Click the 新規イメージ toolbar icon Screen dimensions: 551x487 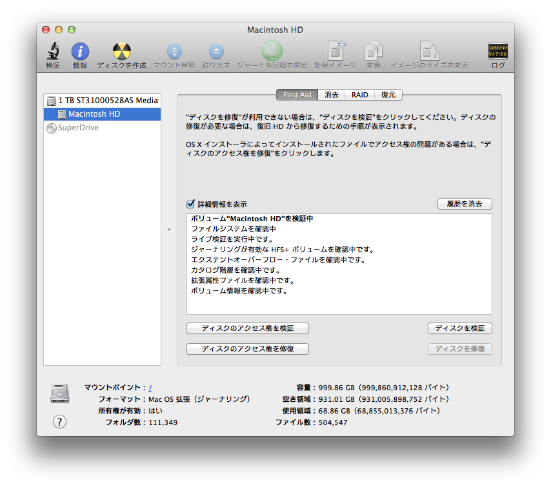tap(336, 50)
